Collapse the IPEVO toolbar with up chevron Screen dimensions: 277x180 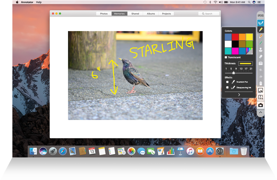click(x=260, y=113)
